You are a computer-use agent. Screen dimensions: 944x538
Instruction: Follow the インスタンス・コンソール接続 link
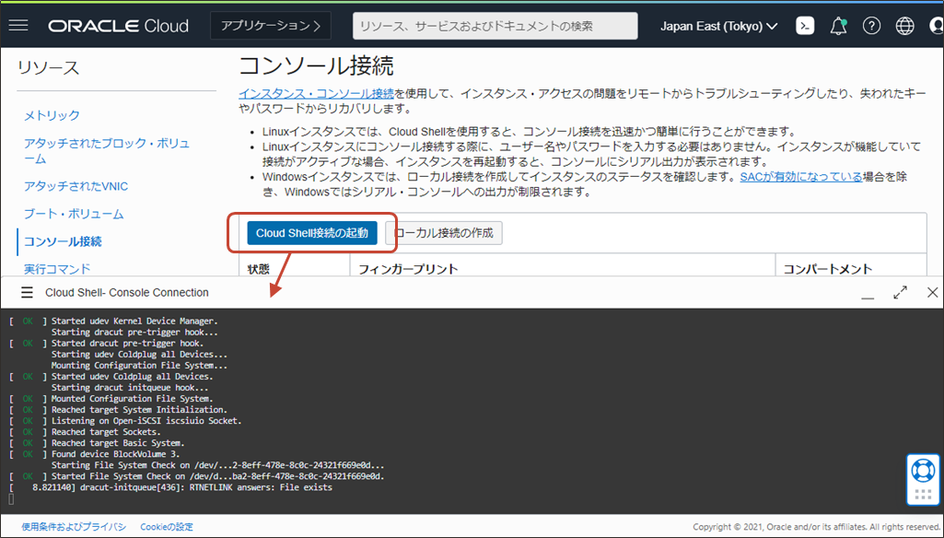316,93
